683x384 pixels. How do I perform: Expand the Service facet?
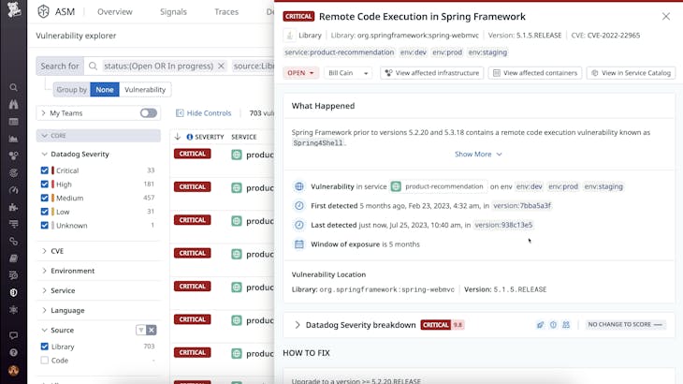44,290
